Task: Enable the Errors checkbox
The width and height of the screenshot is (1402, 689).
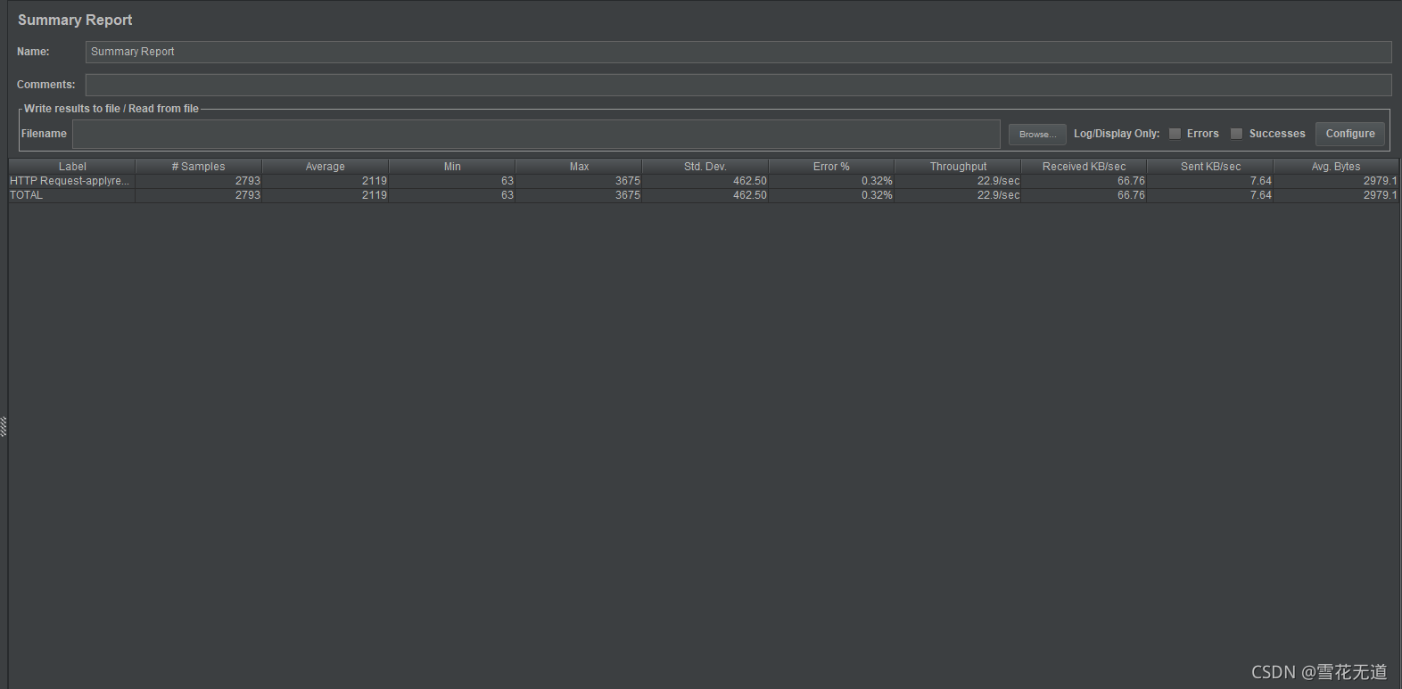Action: tap(1175, 134)
